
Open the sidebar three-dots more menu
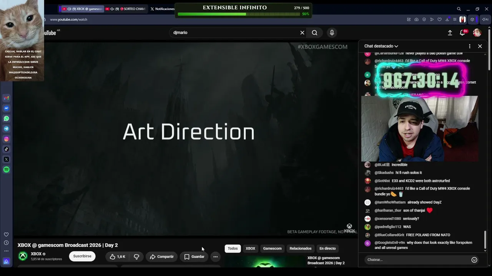pos(6,251)
